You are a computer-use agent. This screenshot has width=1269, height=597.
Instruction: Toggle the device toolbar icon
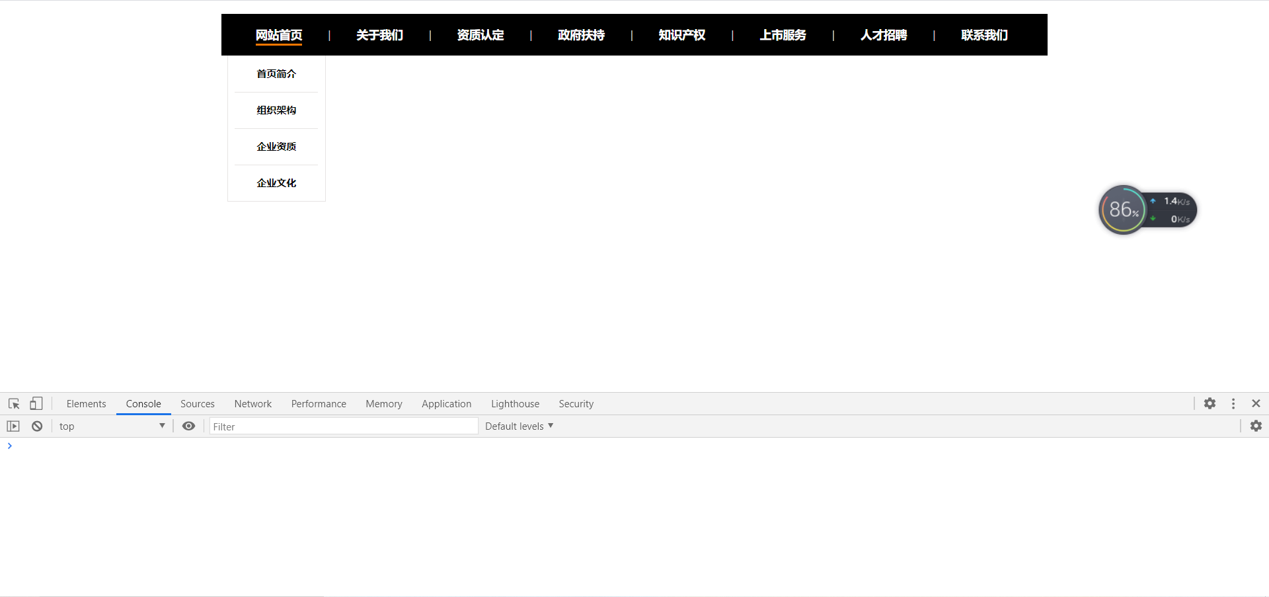coord(36,403)
